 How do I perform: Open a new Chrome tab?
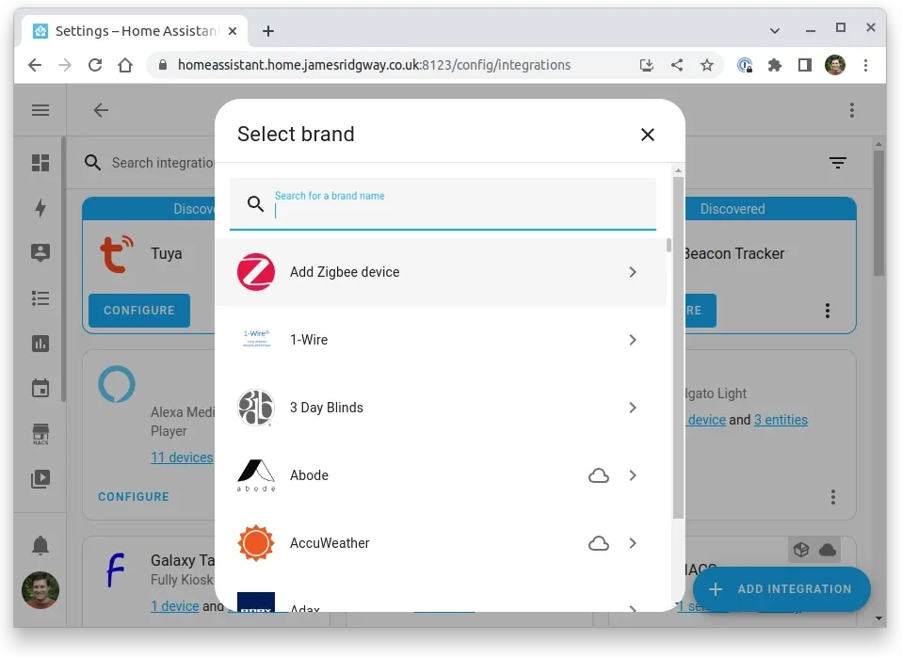268,31
